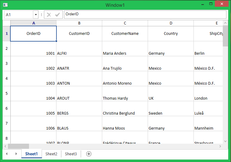Click the Window1 application icon in title bar

point(5,5)
